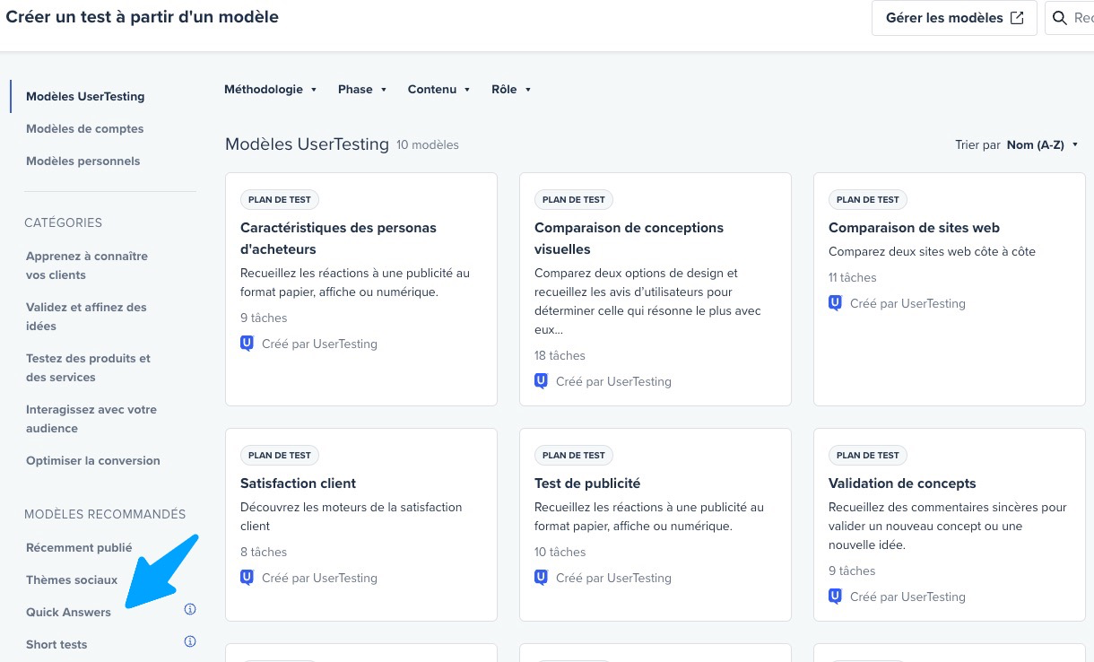
Task: Click "8 tâches" text
Action: pyautogui.click(x=264, y=553)
